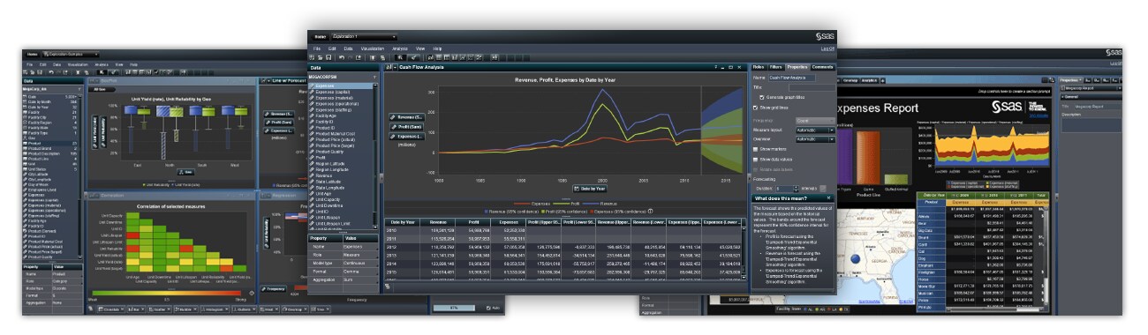Click the New exploration icon in center toolbar
1148x335 pixels.
pos(312,57)
